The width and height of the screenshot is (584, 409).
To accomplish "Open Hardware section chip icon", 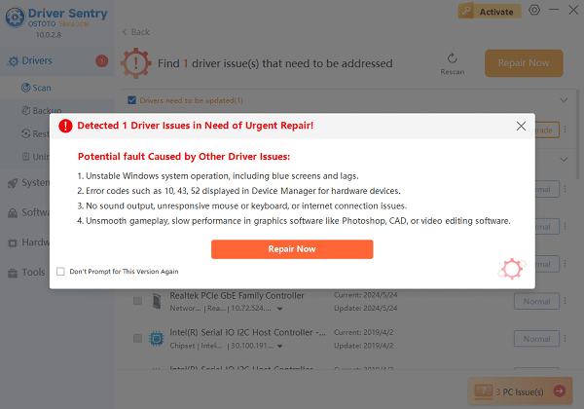I will 13,242.
